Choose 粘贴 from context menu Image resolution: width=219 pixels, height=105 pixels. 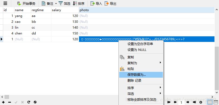pyautogui.click(x=141, y=69)
